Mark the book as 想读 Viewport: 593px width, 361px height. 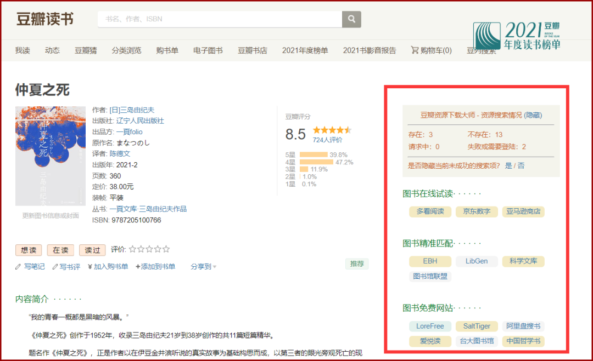29,250
